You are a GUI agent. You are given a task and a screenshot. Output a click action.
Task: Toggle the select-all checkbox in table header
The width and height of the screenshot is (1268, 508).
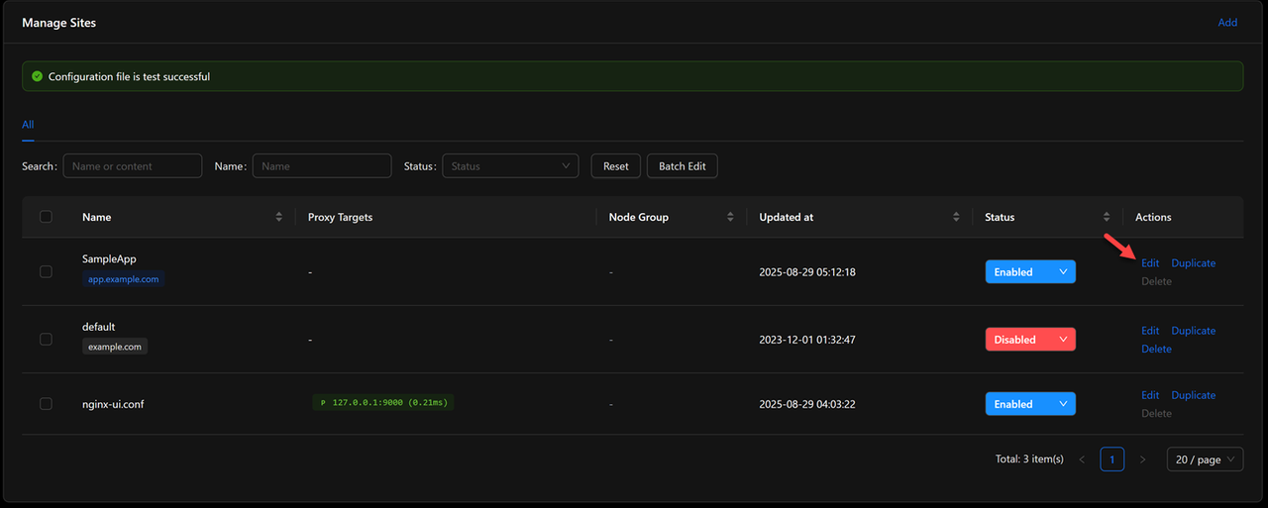click(46, 217)
